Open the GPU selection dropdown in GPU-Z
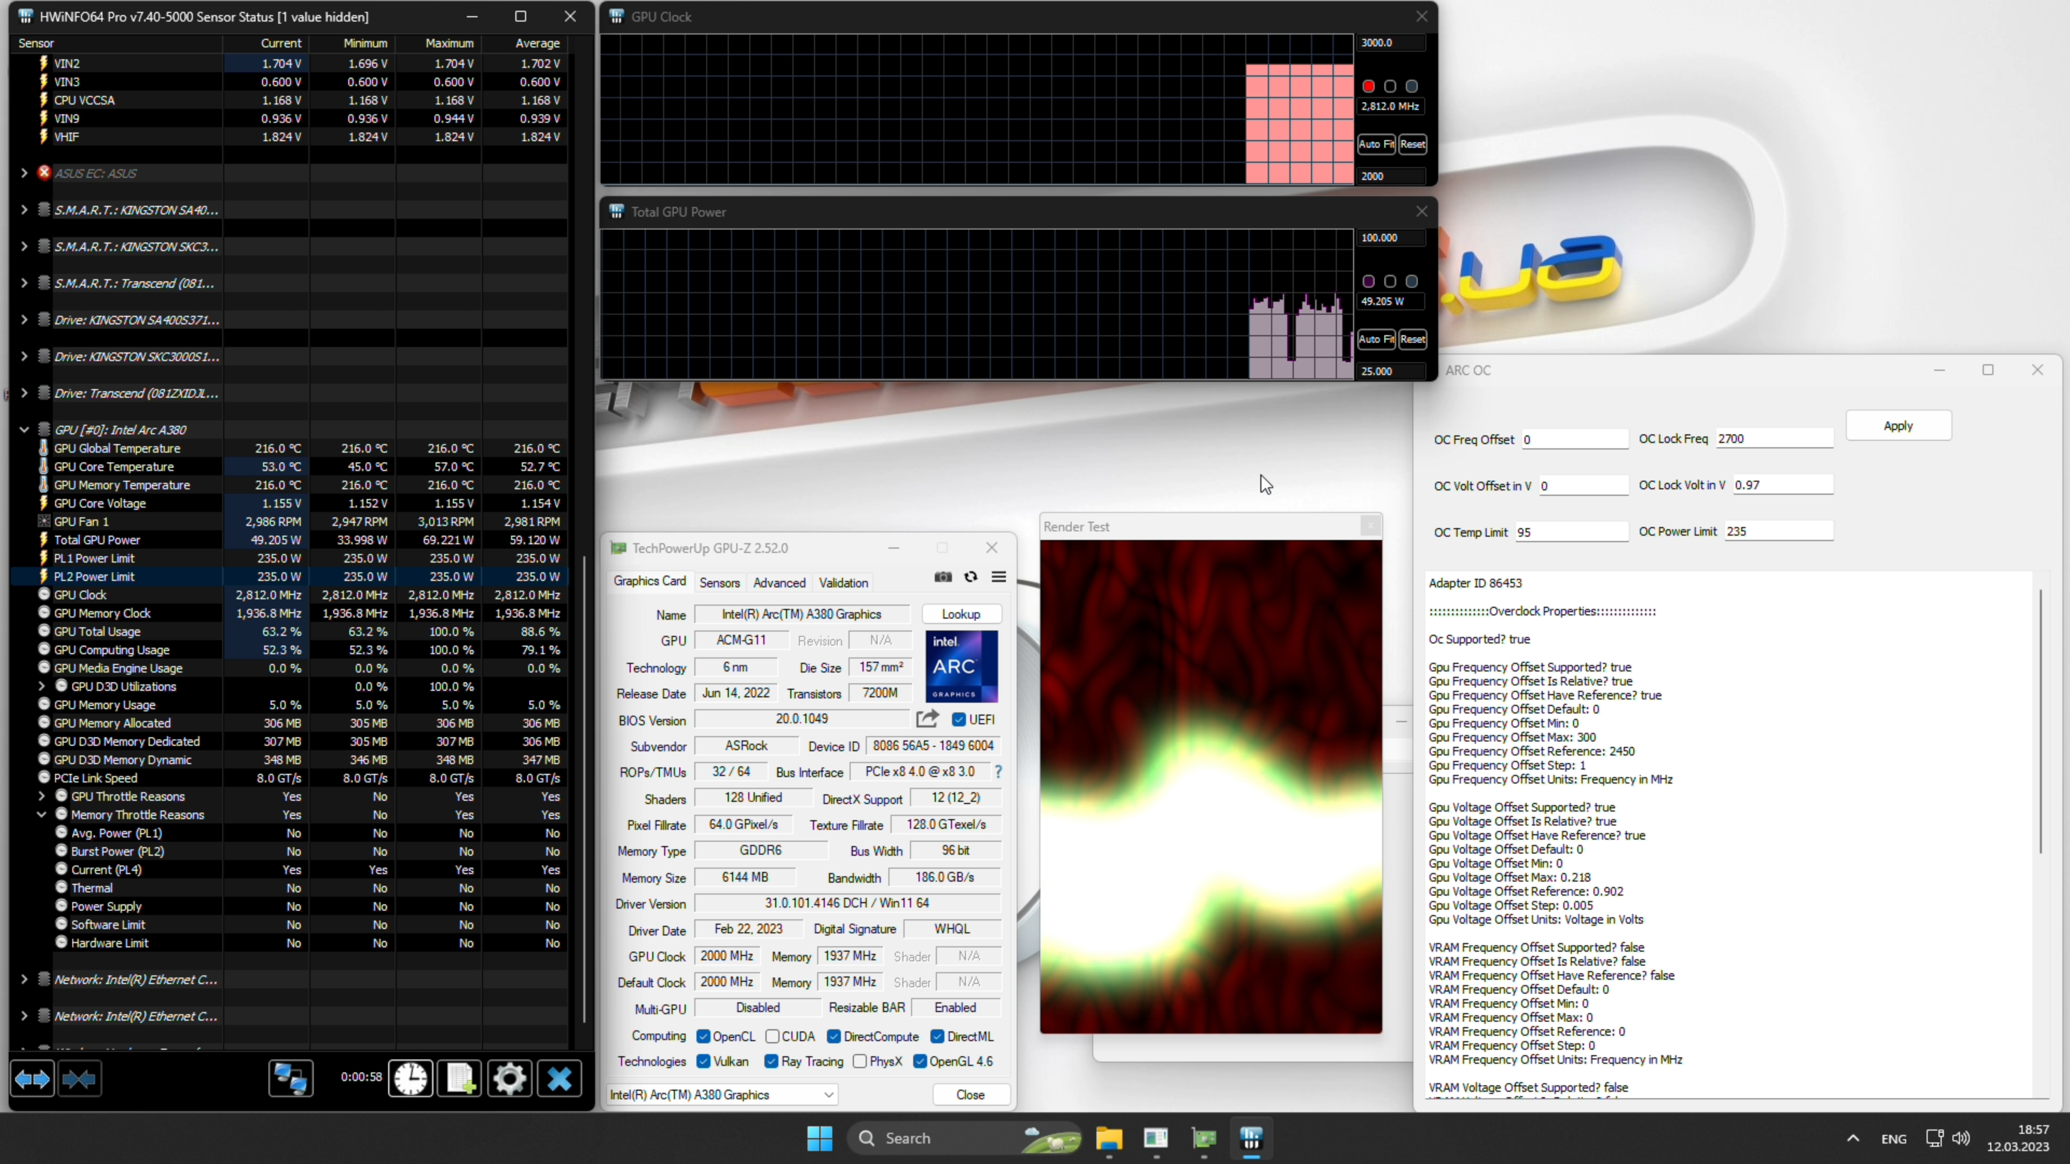The width and height of the screenshot is (2070, 1164). 829,1094
